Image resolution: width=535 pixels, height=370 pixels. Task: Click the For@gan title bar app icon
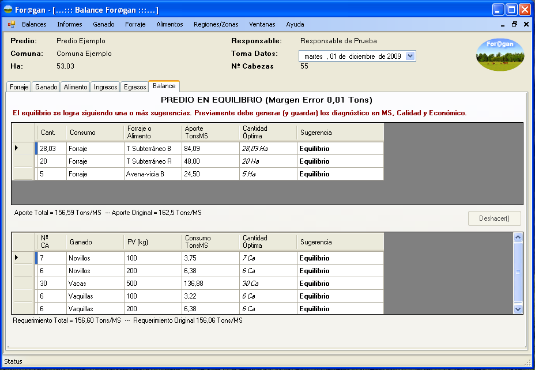click(x=8, y=10)
